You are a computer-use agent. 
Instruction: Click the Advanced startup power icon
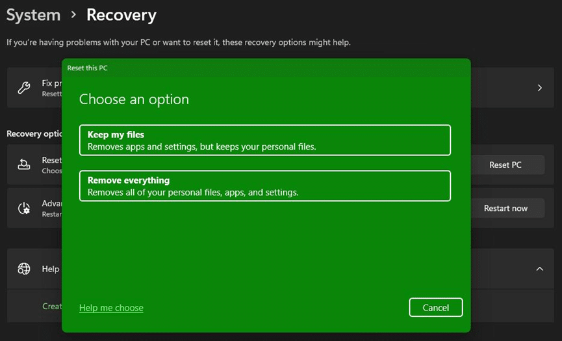click(x=24, y=208)
